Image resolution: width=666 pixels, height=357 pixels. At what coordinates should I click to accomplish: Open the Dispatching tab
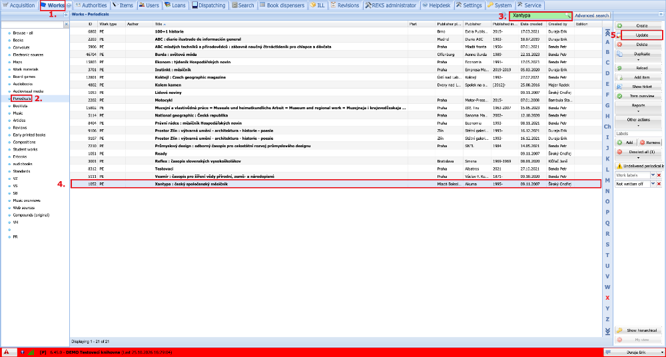click(x=209, y=5)
